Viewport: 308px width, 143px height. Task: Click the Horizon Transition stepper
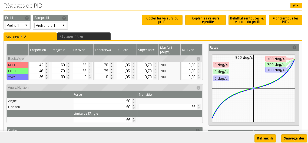tap(199, 107)
